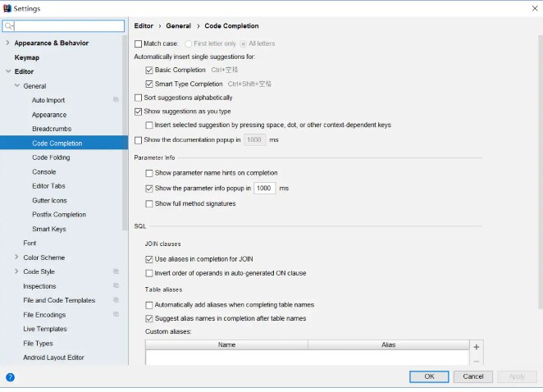Click the documentation popup delay field
The height and width of the screenshot is (392, 543).
pyautogui.click(x=254, y=140)
